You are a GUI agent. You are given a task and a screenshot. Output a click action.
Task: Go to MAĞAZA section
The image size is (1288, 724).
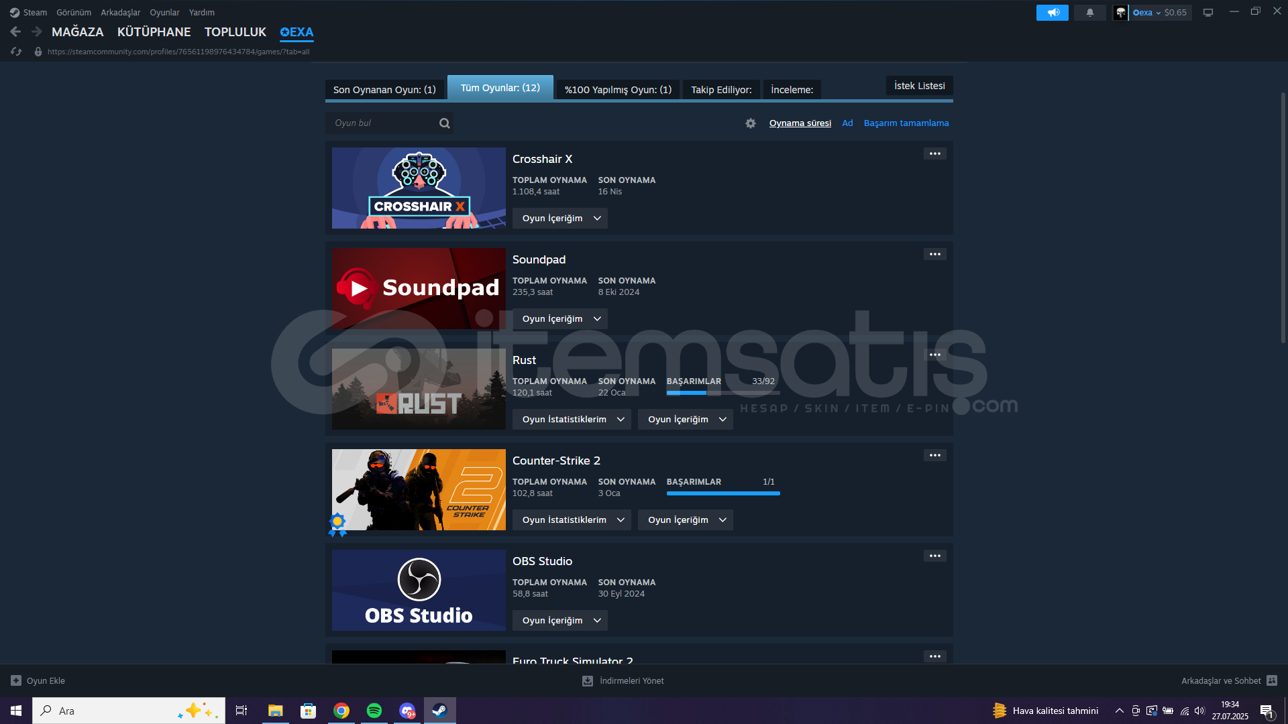[78, 32]
